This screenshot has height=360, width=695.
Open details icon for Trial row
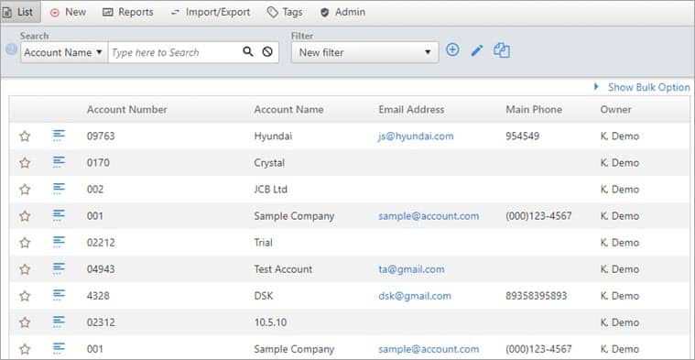[x=59, y=242]
